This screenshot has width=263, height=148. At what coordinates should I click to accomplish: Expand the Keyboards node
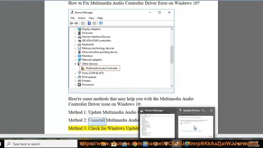pyautogui.click(x=75, y=45)
